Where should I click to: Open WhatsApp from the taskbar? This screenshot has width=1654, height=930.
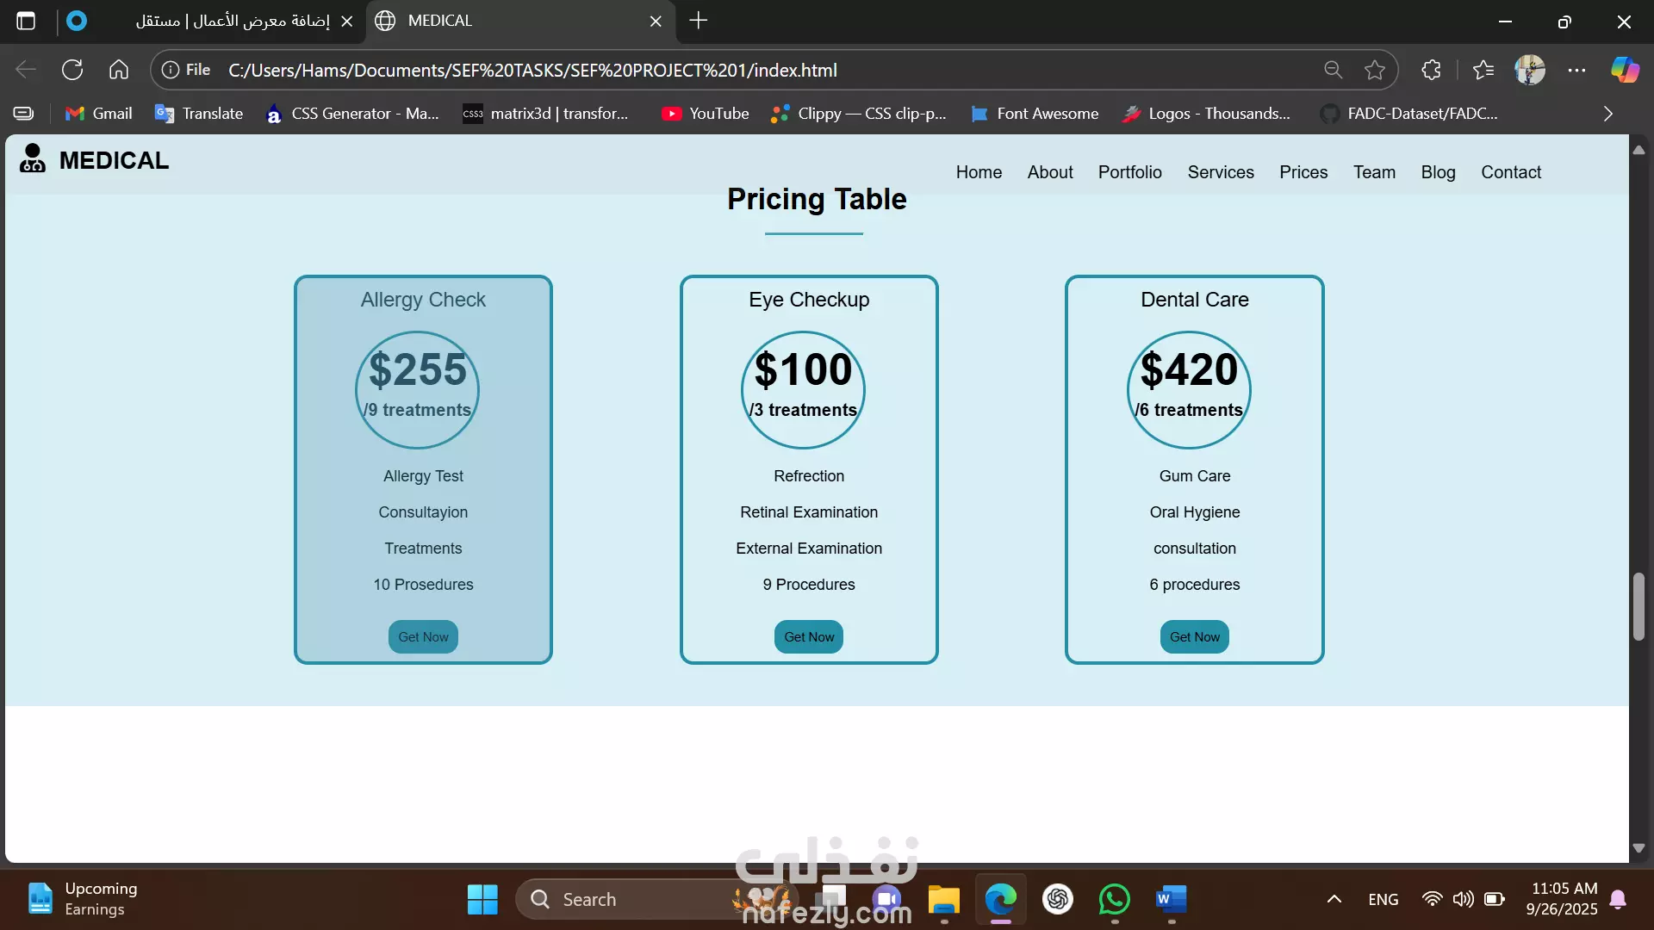pos(1114,900)
